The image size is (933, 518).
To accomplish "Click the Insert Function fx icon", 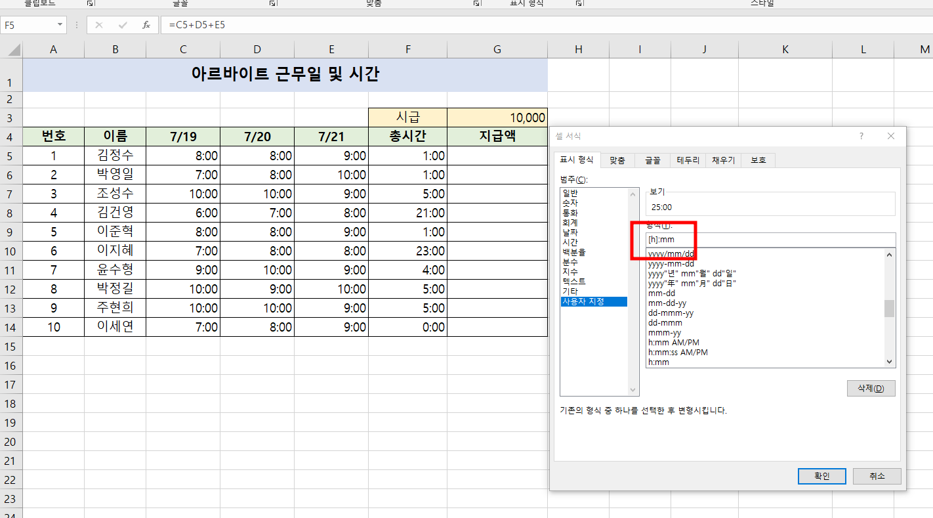I will 146,25.
